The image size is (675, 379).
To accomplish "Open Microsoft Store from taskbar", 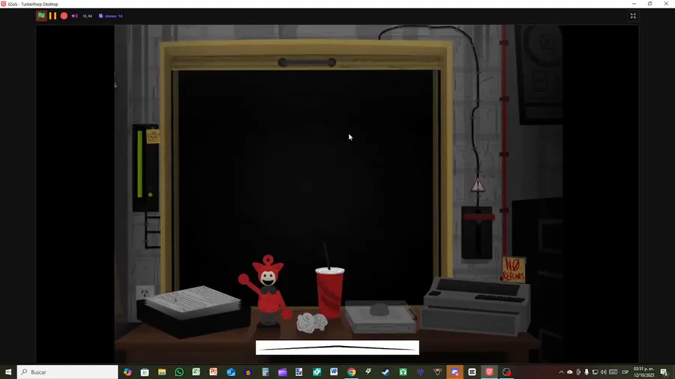I will tap(145, 372).
